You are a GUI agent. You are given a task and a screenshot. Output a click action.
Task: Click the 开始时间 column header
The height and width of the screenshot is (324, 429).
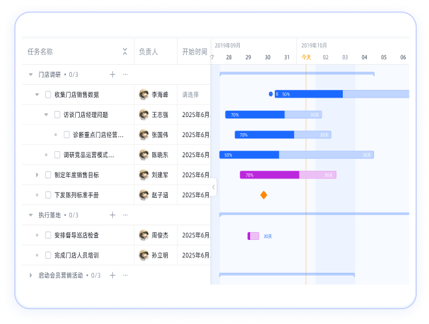(x=194, y=52)
